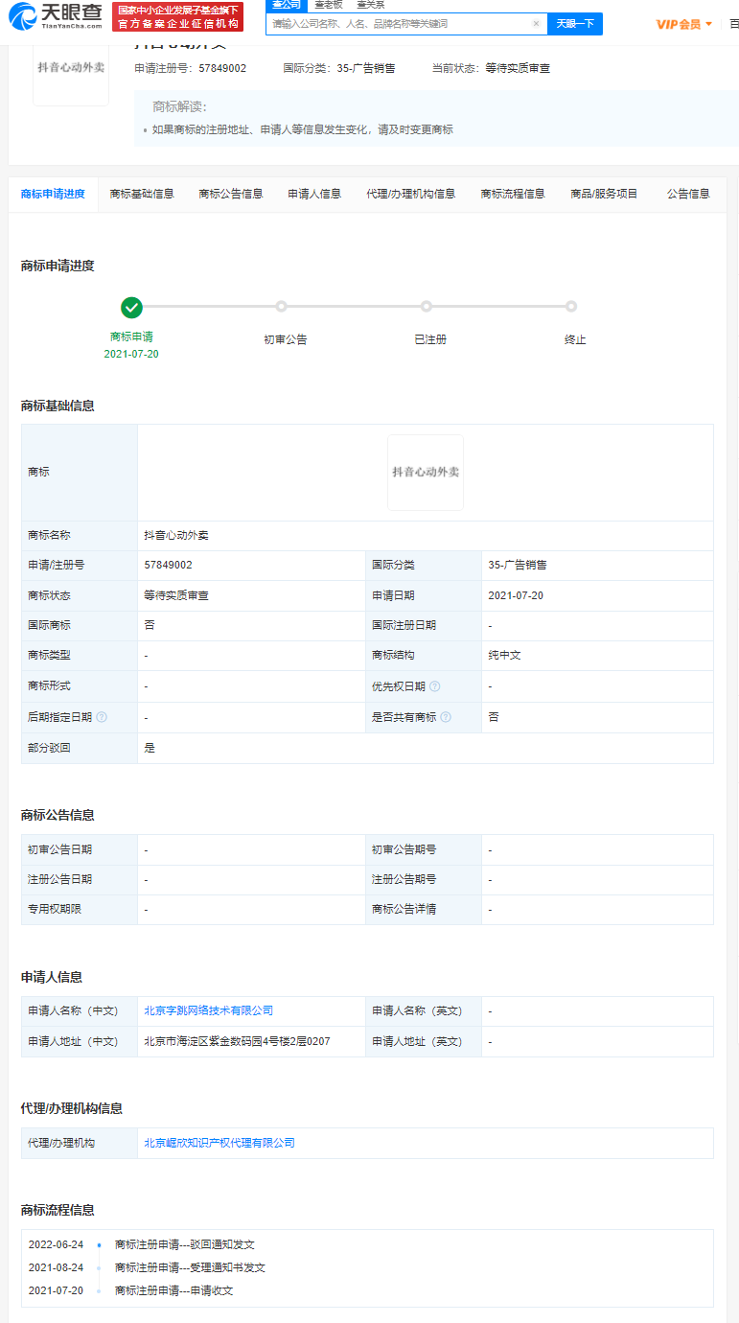Click the 57849002 registration number cell

251,566
